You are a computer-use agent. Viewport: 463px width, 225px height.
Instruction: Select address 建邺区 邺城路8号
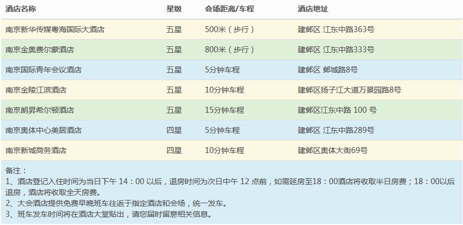[328, 70]
